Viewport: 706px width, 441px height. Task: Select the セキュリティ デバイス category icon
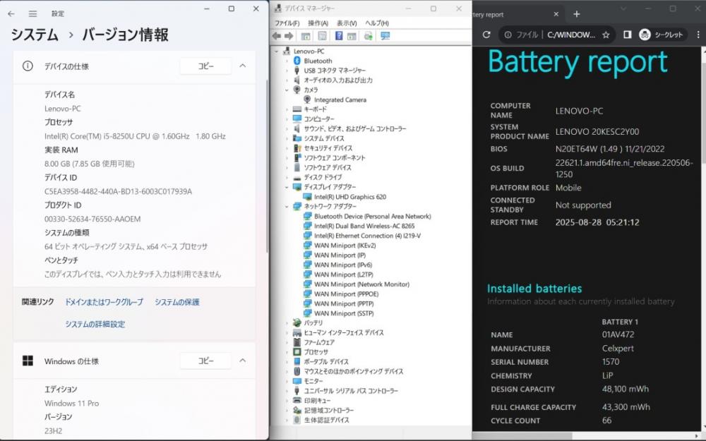click(x=297, y=148)
